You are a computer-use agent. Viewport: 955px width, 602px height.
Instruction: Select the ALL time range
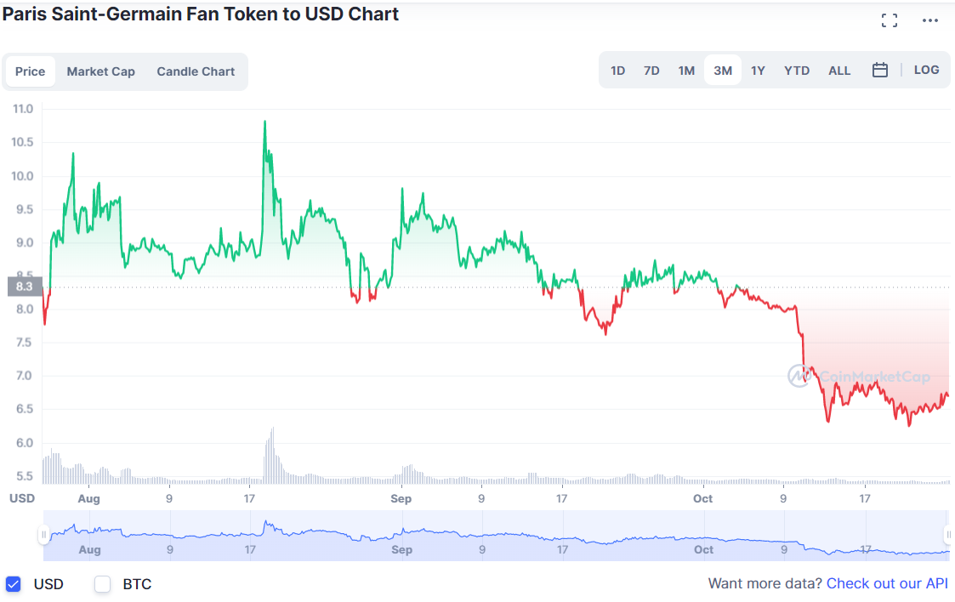[x=839, y=71]
